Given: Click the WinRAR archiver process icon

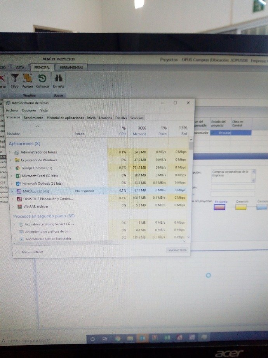Looking at the screenshot, I should (x=19, y=206).
